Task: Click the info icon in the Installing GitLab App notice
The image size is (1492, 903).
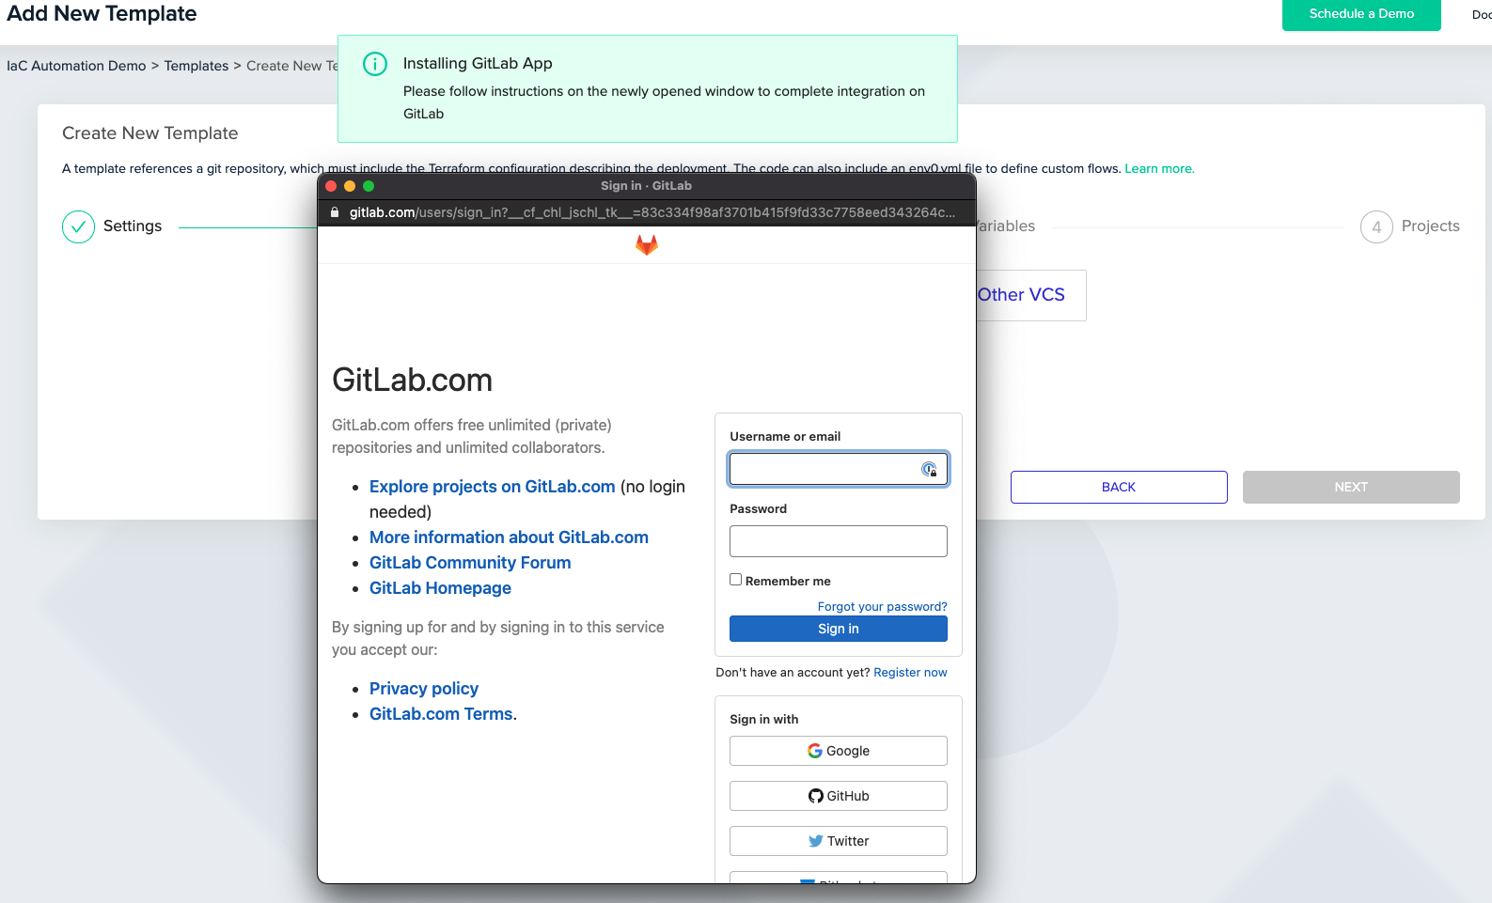Action: click(375, 64)
